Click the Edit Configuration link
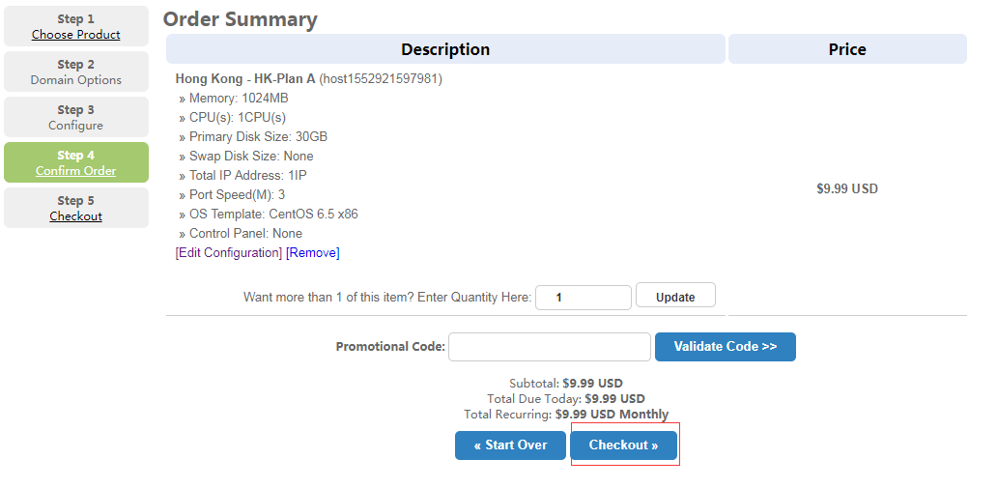This screenshot has height=488, width=997. pos(229,253)
